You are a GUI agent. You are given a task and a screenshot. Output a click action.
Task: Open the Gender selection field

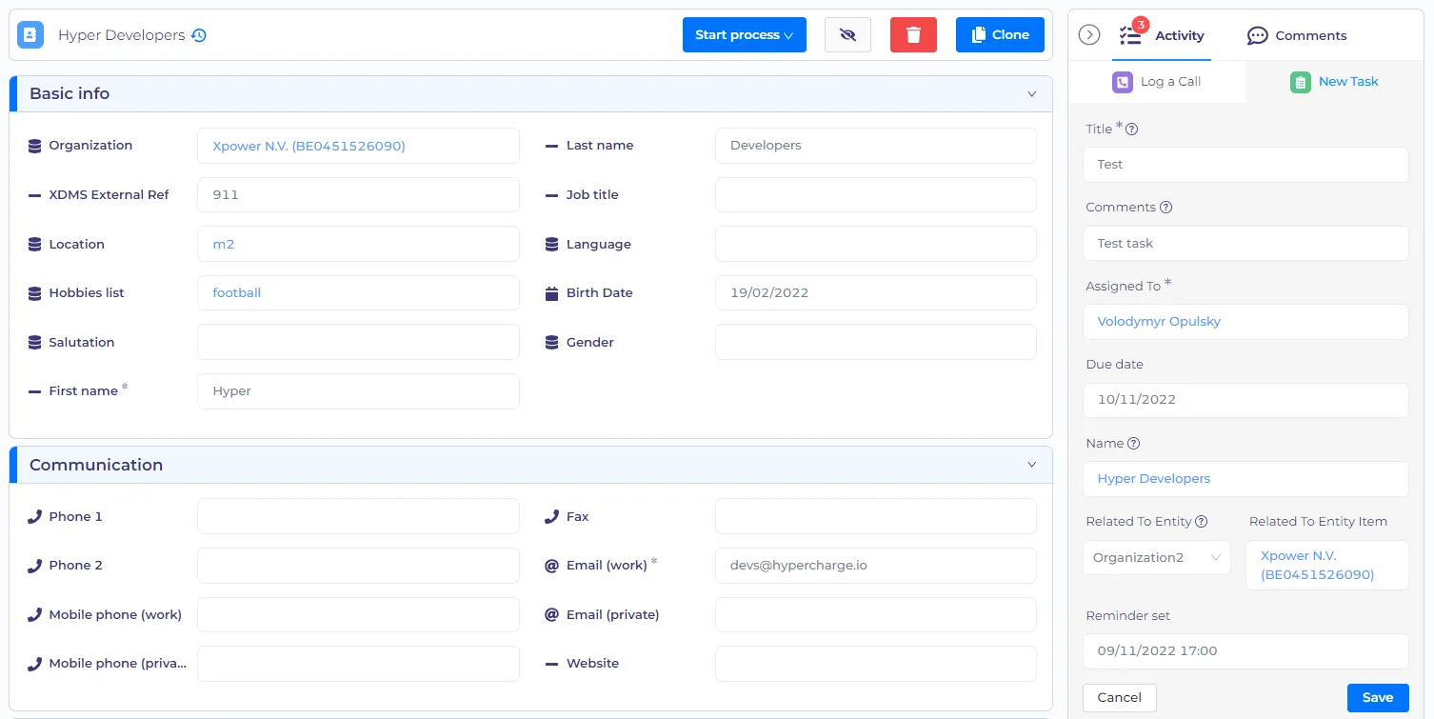click(x=875, y=342)
